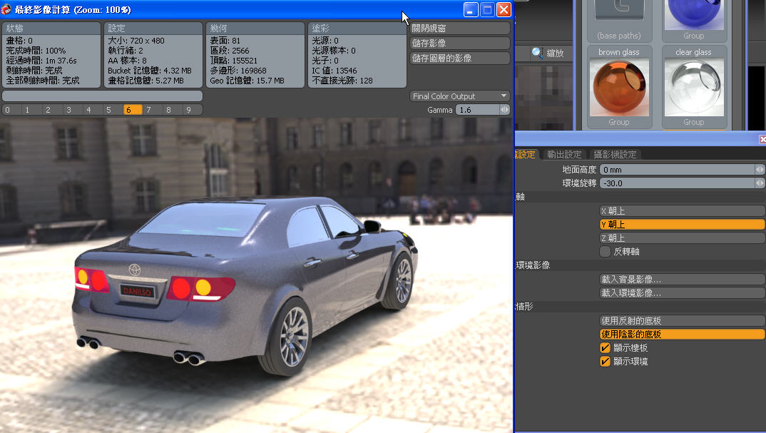The width and height of the screenshot is (766, 433).
Task: Toggle the 反轉軸 checkbox
Action: [x=606, y=251]
